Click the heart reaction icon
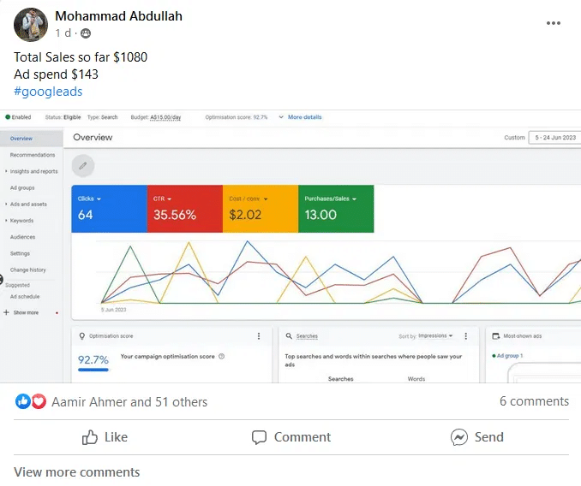The width and height of the screenshot is (581, 486). pyautogui.click(x=39, y=401)
